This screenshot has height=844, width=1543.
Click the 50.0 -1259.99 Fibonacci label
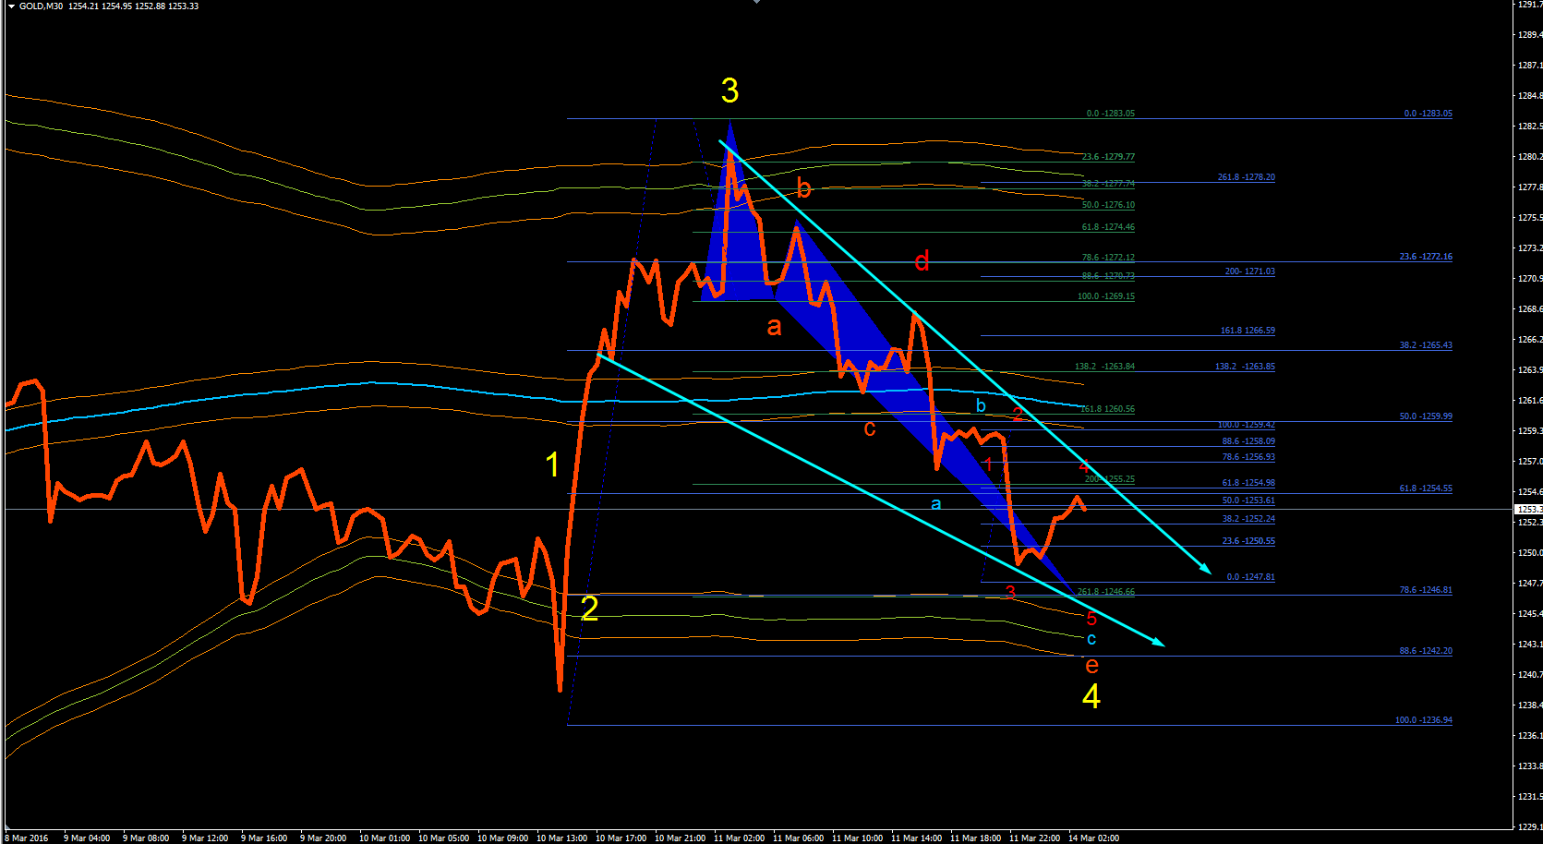1426,416
